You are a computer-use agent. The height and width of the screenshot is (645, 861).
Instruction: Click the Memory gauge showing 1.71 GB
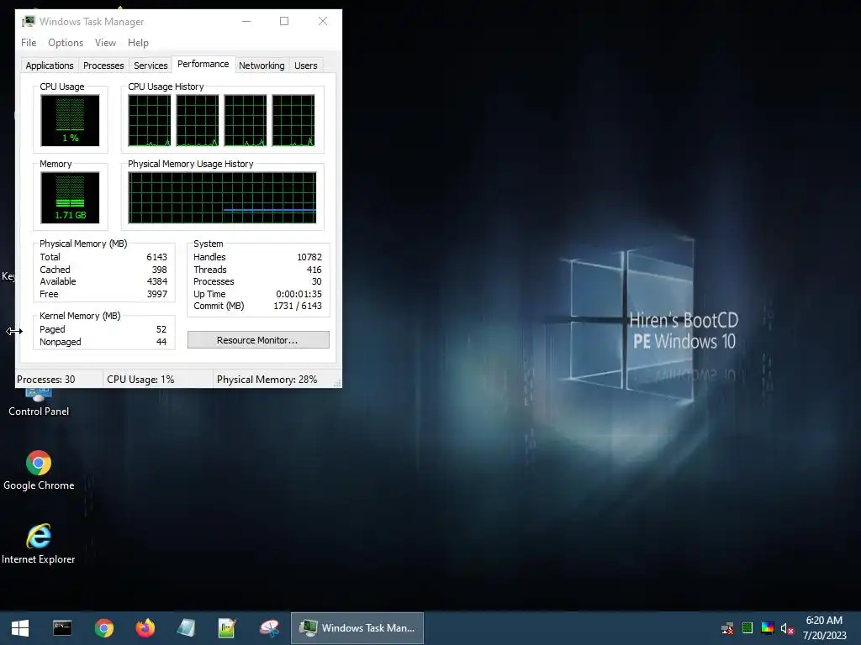tap(70, 197)
